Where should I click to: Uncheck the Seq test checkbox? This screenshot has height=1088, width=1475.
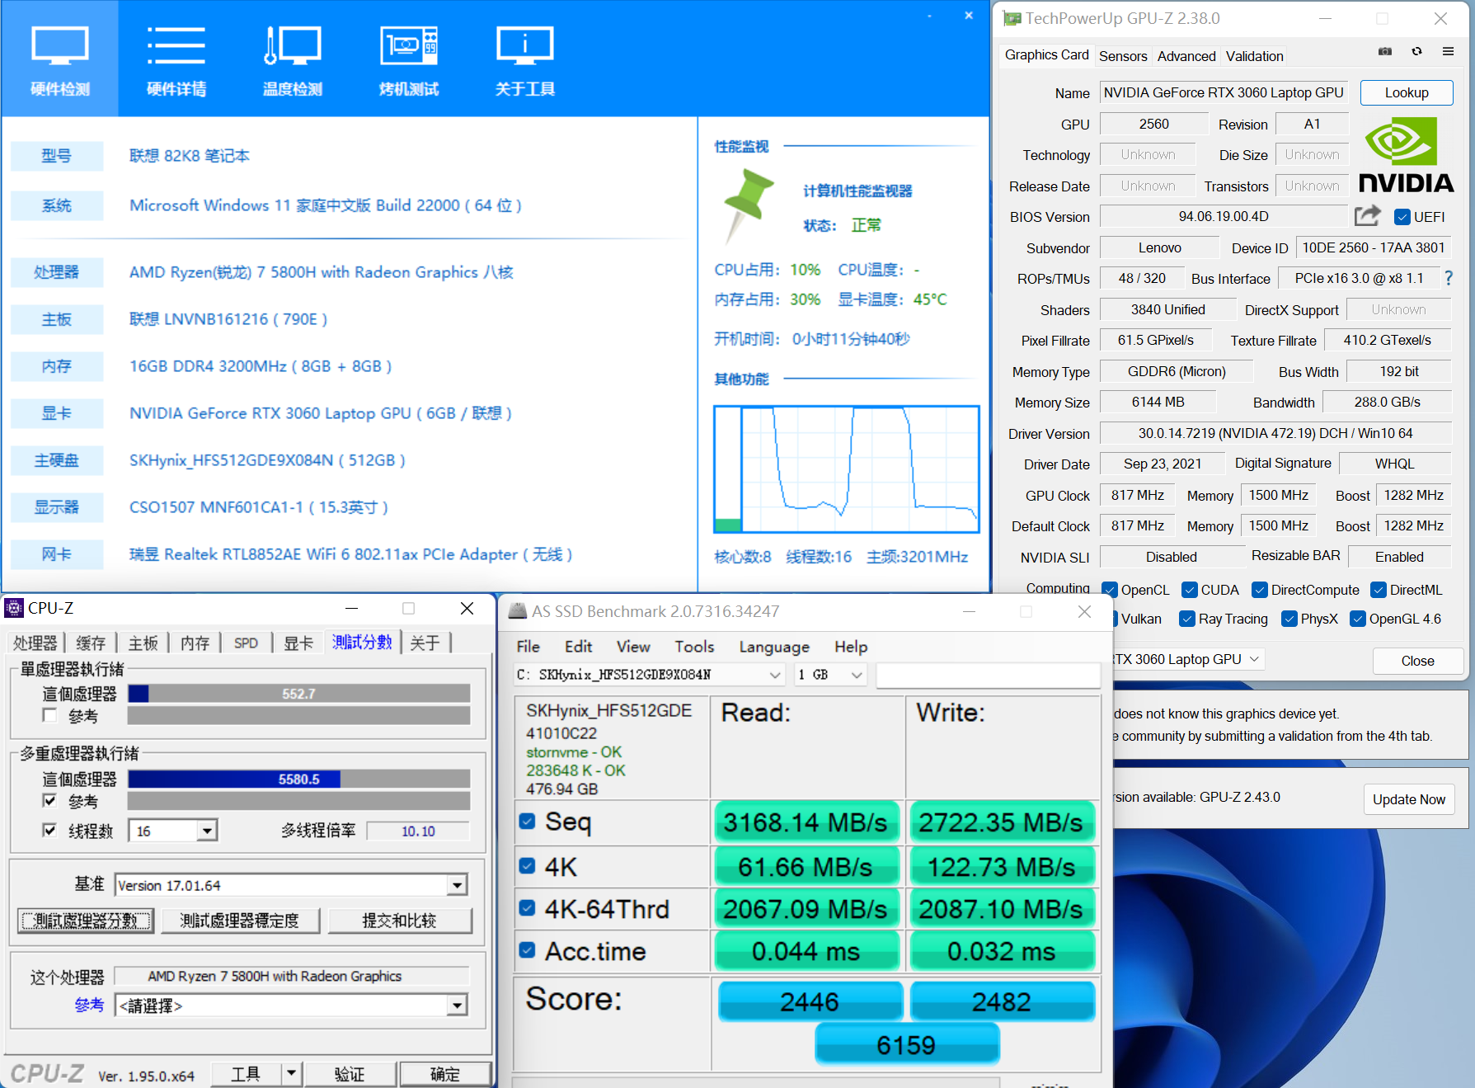click(x=528, y=822)
